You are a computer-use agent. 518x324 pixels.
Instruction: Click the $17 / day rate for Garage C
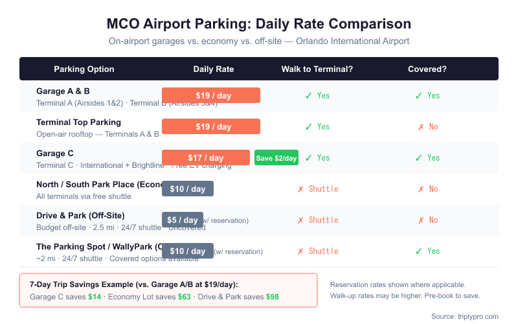(206, 157)
